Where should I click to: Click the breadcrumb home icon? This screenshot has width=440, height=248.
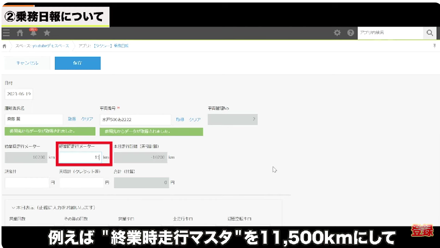coord(5,46)
